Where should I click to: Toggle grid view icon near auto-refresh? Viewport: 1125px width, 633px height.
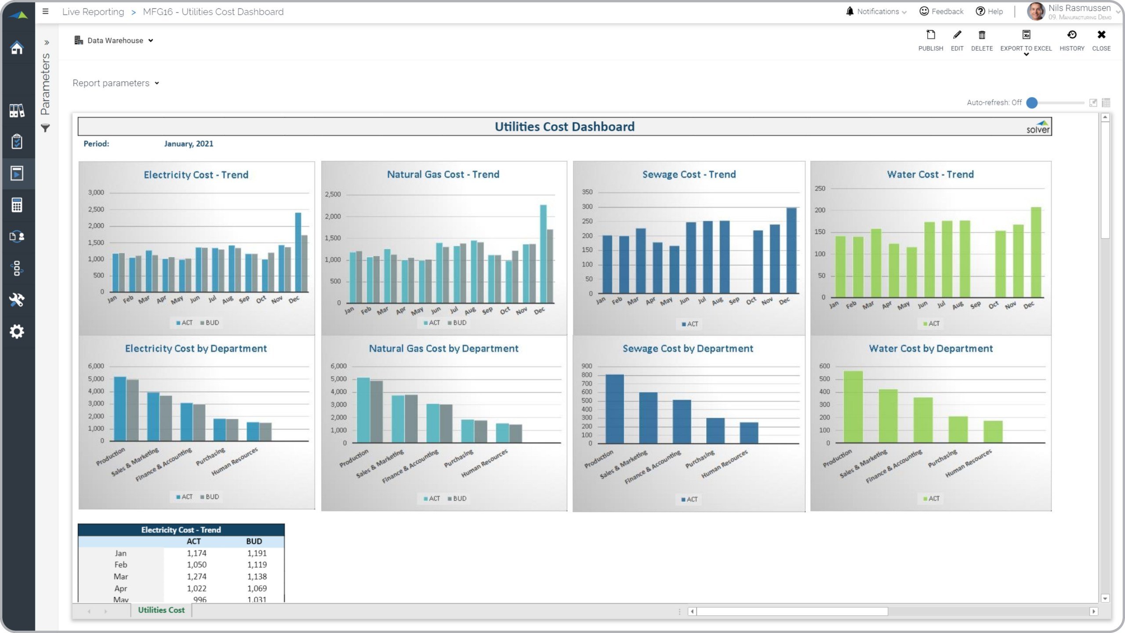point(1106,103)
